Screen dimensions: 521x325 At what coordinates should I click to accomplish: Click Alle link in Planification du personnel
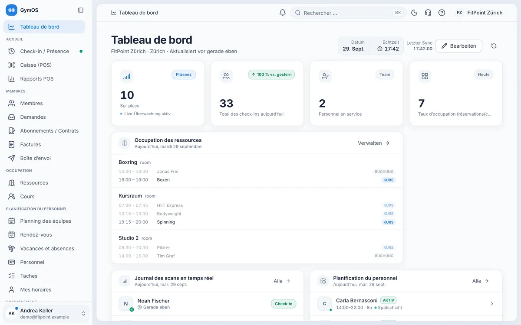[x=481, y=281]
